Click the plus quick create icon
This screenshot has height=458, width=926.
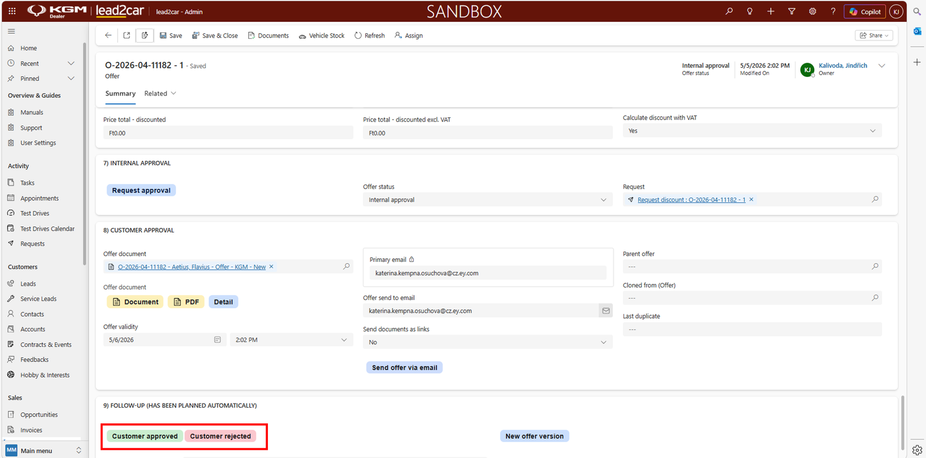point(771,11)
